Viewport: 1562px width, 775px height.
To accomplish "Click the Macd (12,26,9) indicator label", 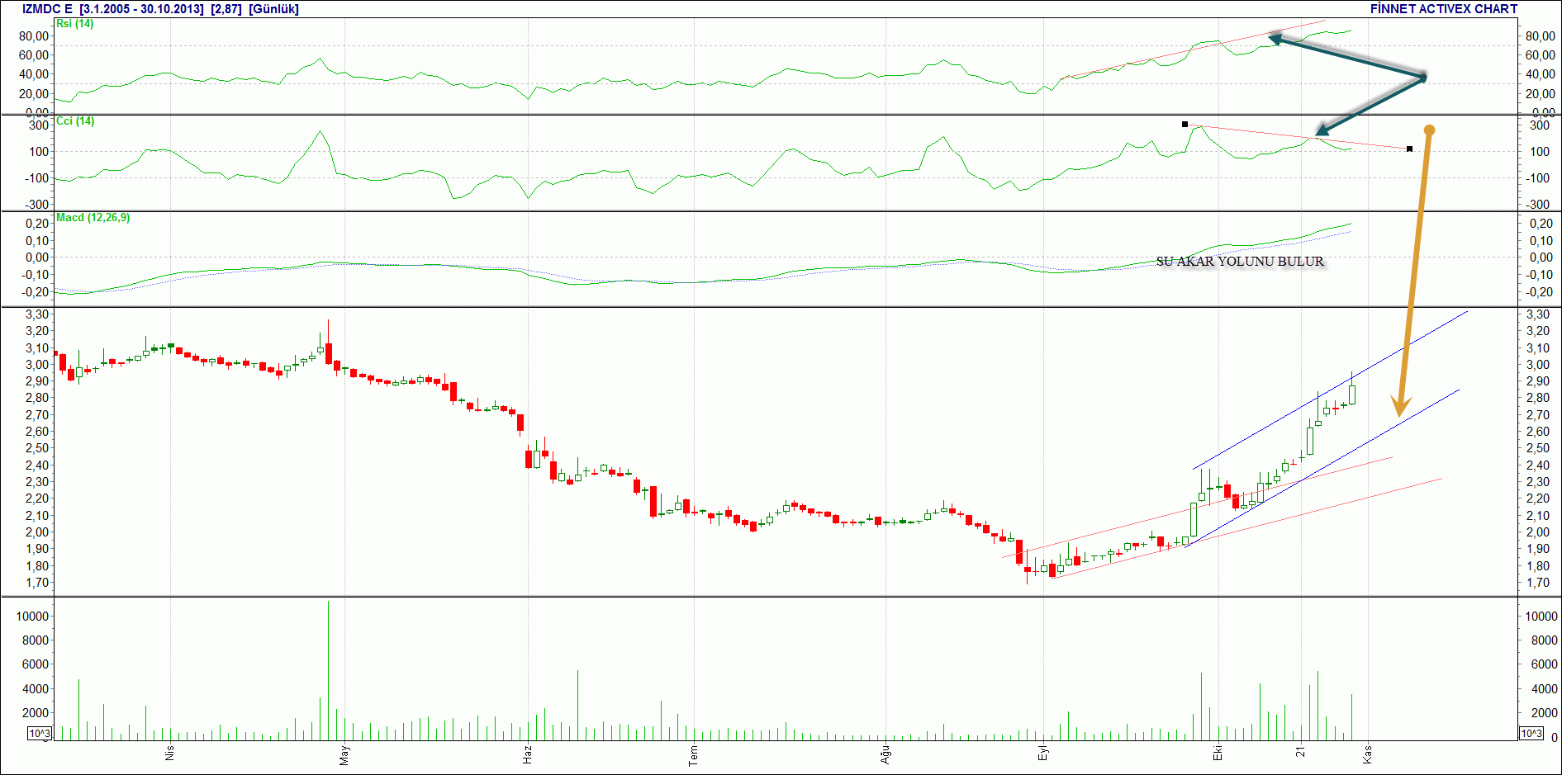I will pyautogui.click(x=93, y=218).
